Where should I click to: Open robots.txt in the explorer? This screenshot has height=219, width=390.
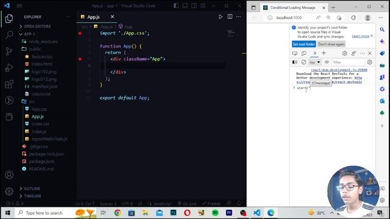(41, 94)
